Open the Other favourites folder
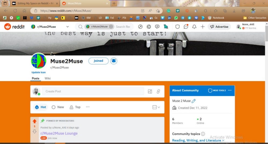The image size is (268, 144). 255,18
